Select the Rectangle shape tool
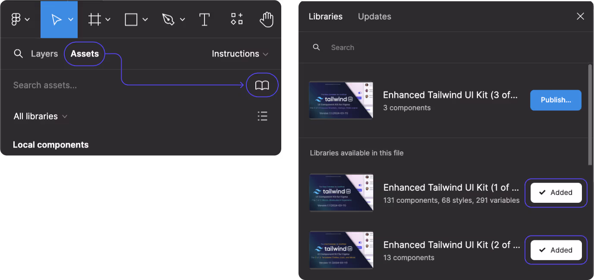594x280 pixels. 131,19
